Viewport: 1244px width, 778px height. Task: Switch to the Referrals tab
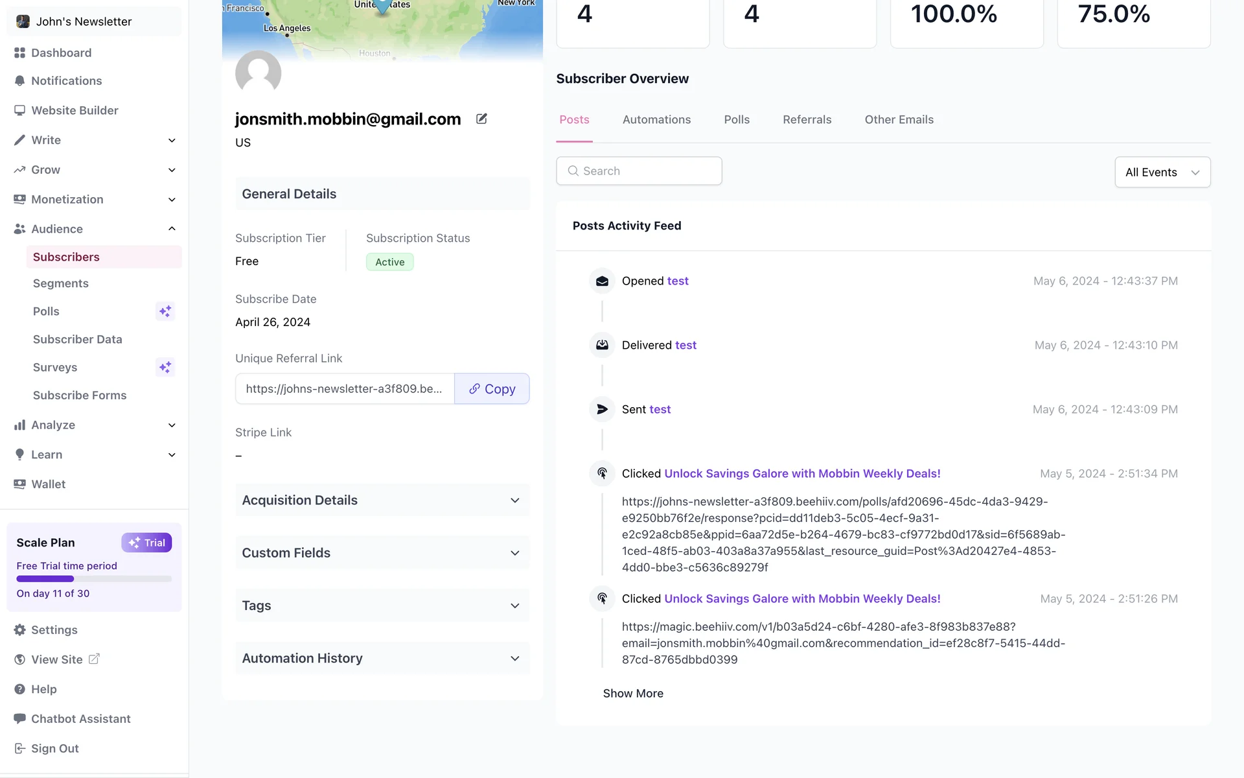807,119
